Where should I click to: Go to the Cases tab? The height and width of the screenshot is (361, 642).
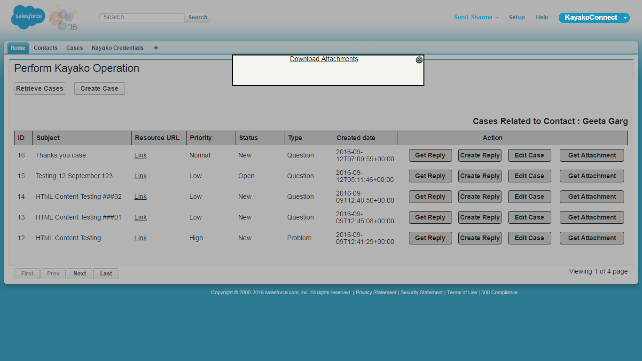click(x=74, y=48)
